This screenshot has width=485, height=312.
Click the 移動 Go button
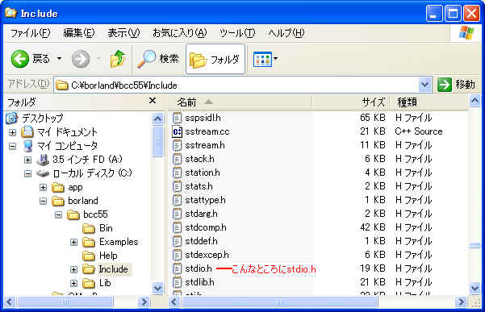(x=457, y=85)
